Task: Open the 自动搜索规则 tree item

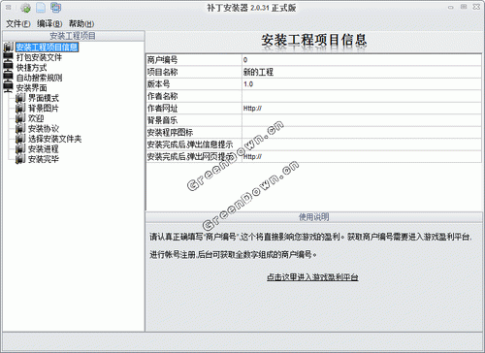Action: point(39,78)
